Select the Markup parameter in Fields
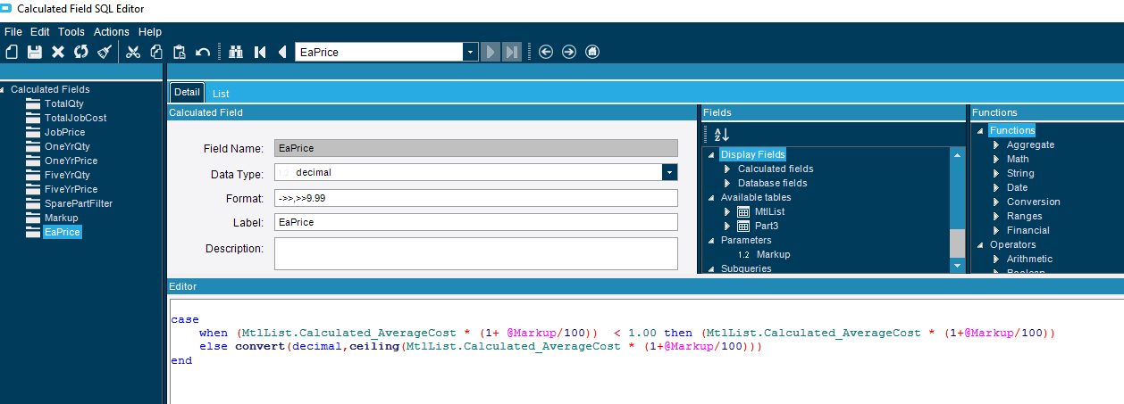 [773, 254]
